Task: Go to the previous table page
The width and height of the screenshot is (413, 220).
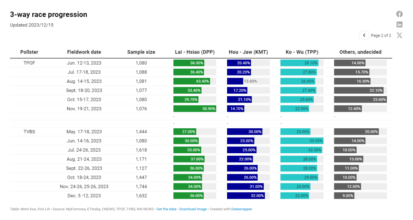Action: [x=364, y=35]
